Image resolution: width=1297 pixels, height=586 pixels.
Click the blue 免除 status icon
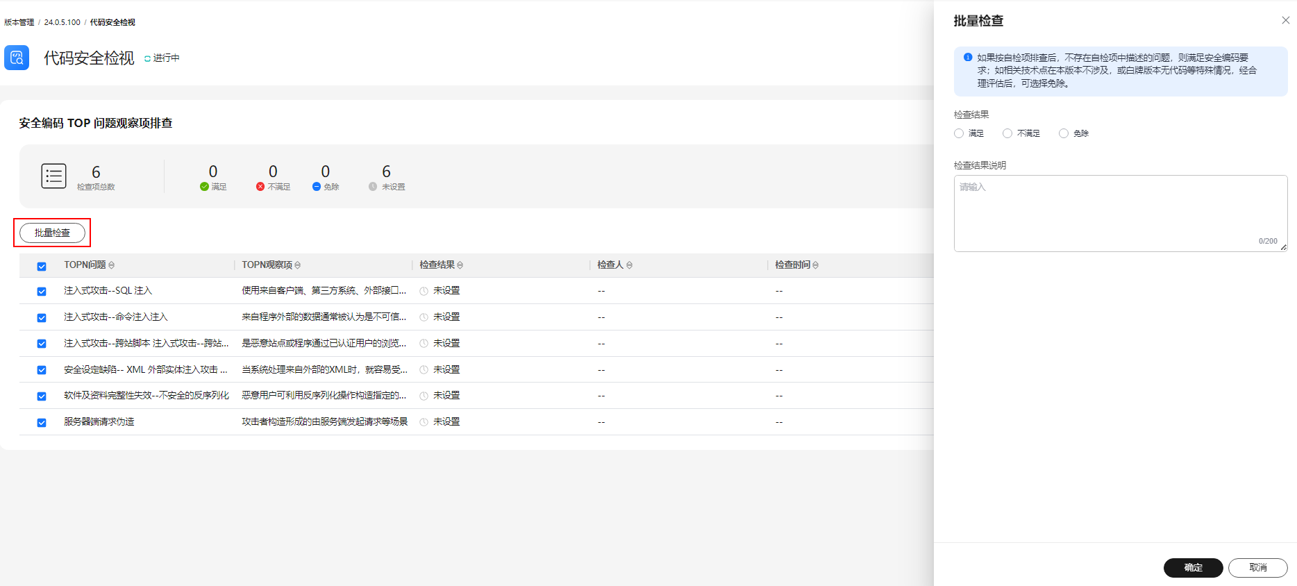point(317,187)
